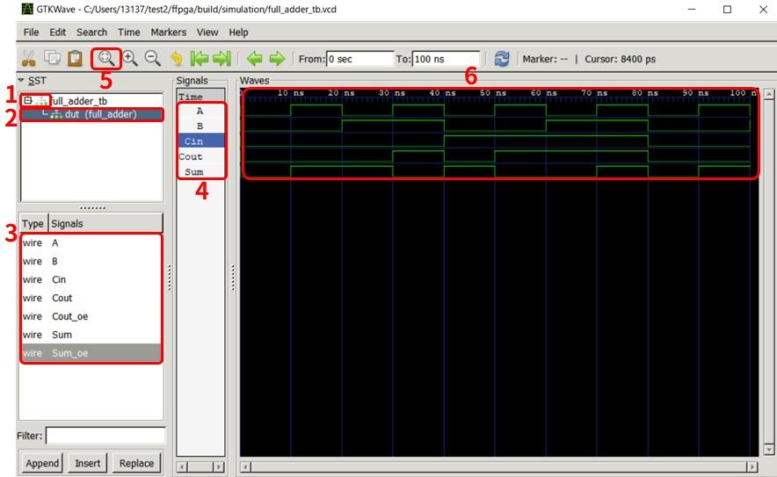Click the Zoom Fit magnifier icon
The width and height of the screenshot is (777, 477).
click(x=106, y=59)
